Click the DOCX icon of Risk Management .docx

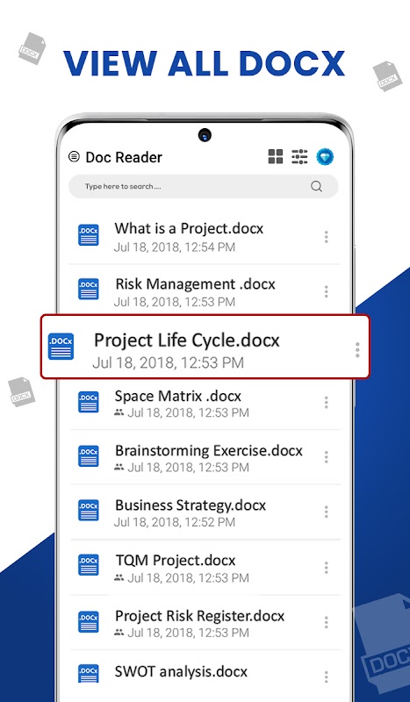click(x=89, y=289)
